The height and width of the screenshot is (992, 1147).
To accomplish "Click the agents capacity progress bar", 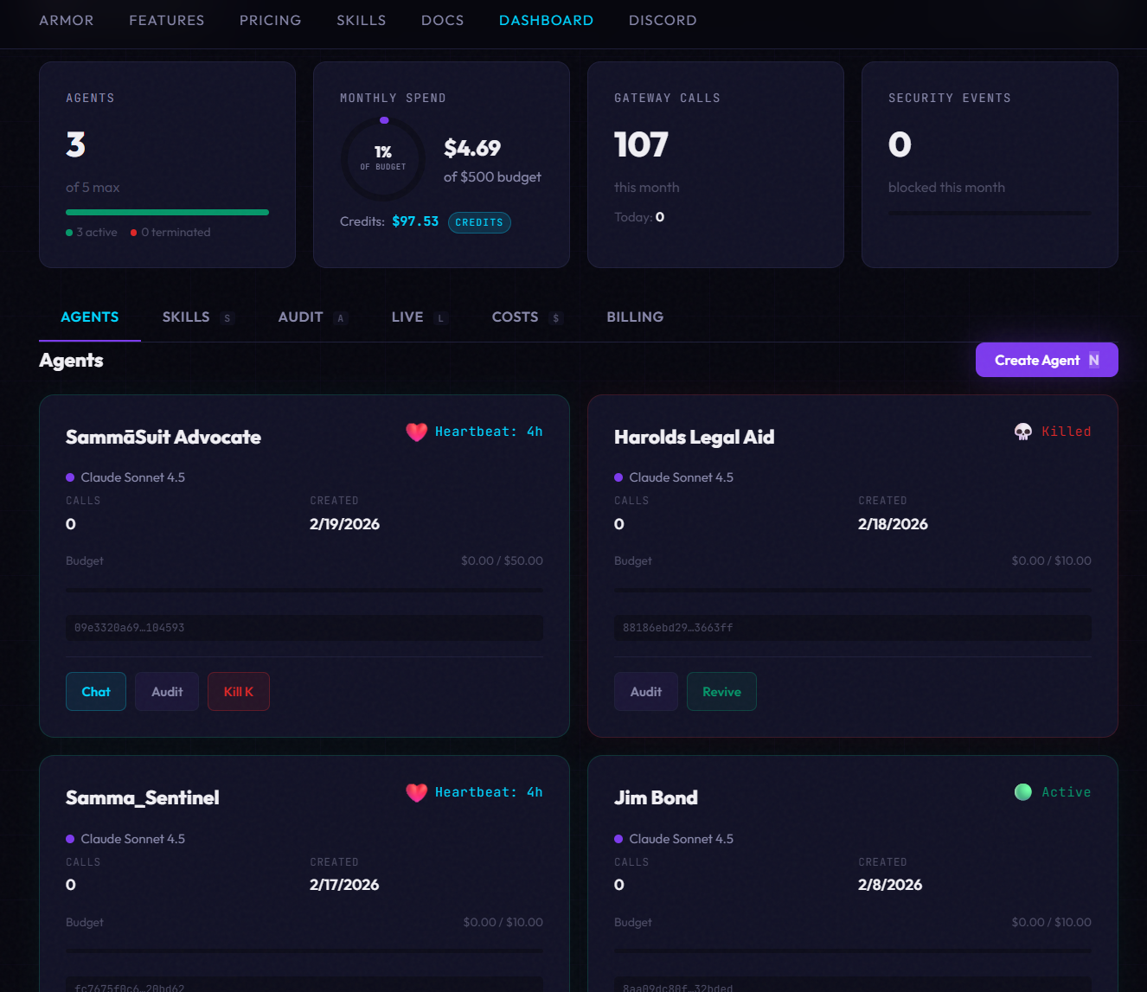I will click(167, 212).
